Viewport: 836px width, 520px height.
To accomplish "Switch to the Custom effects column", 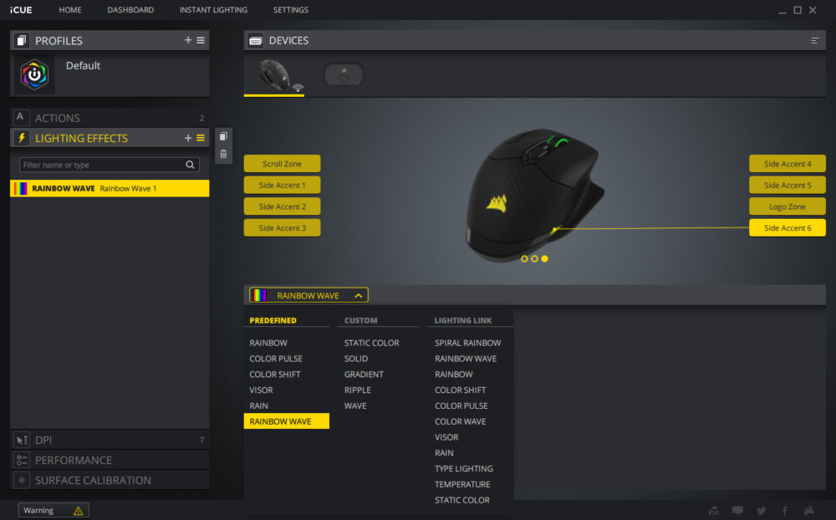I will coord(360,320).
